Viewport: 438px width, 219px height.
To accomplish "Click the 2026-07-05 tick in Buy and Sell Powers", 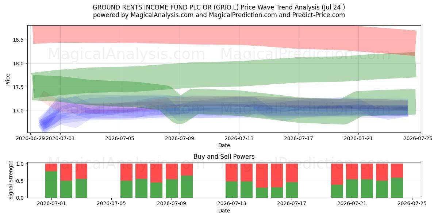I will tap(111, 204).
